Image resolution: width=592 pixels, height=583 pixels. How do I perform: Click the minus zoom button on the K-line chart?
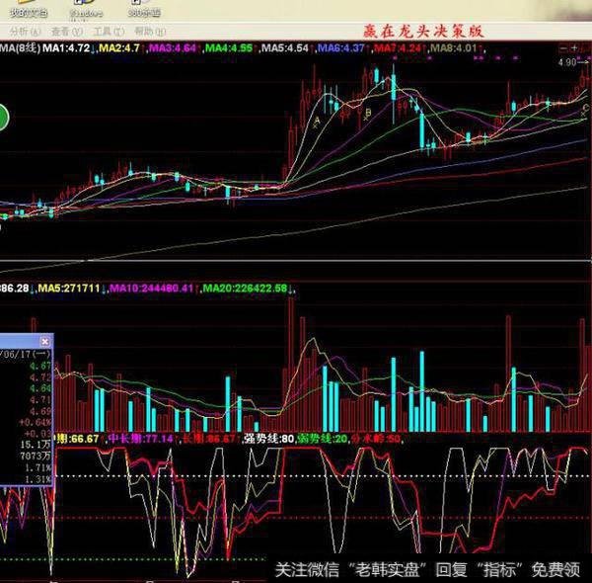point(563,48)
